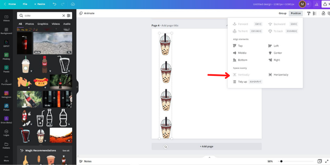Open Background in the sidebar
Image resolution: width=330 pixels, height=165 pixels.
6,31
